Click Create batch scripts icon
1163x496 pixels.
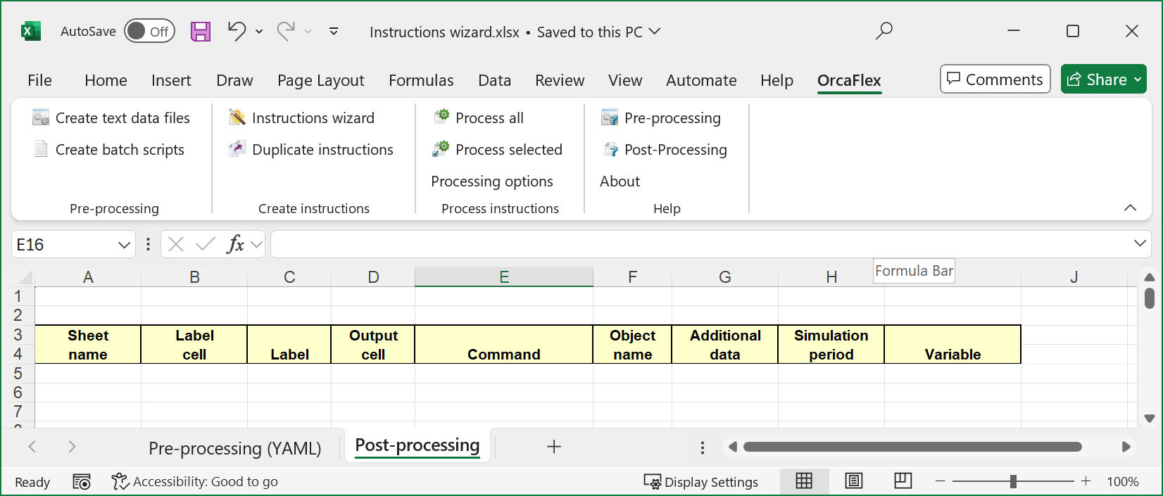(41, 149)
